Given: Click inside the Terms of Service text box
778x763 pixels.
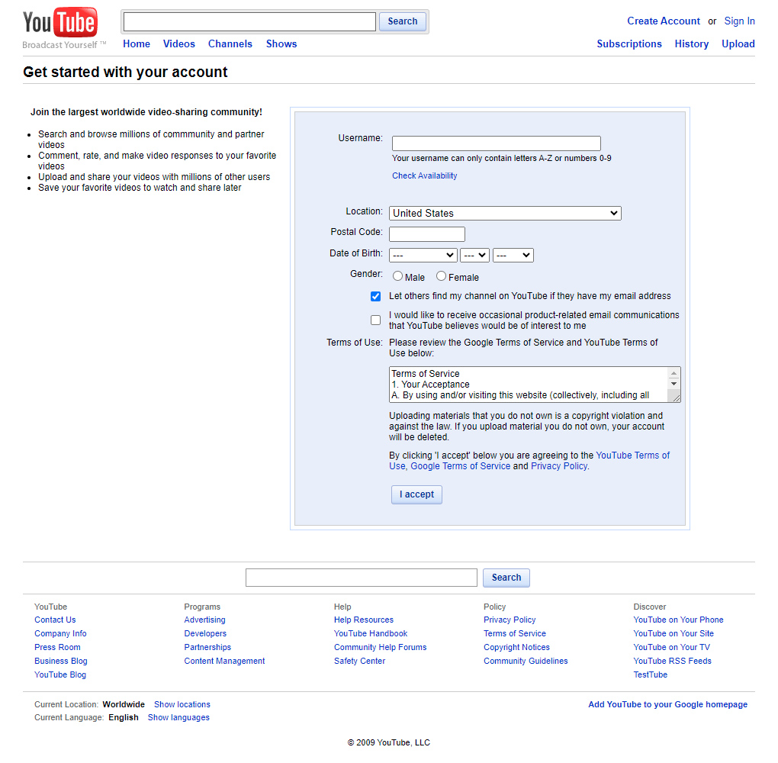Looking at the screenshot, I should pos(529,385).
